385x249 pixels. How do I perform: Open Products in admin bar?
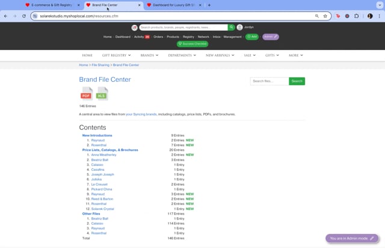pos(173,37)
